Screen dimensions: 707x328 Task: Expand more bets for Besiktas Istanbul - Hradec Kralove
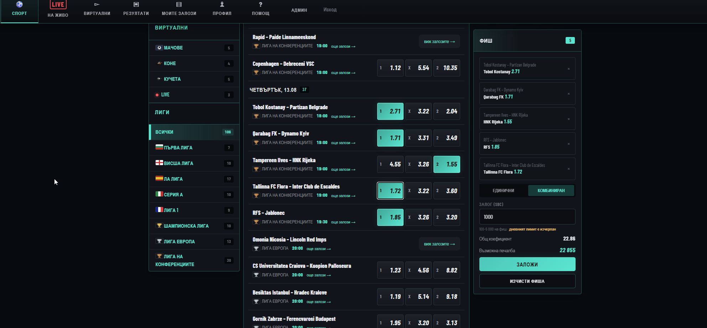coord(318,302)
